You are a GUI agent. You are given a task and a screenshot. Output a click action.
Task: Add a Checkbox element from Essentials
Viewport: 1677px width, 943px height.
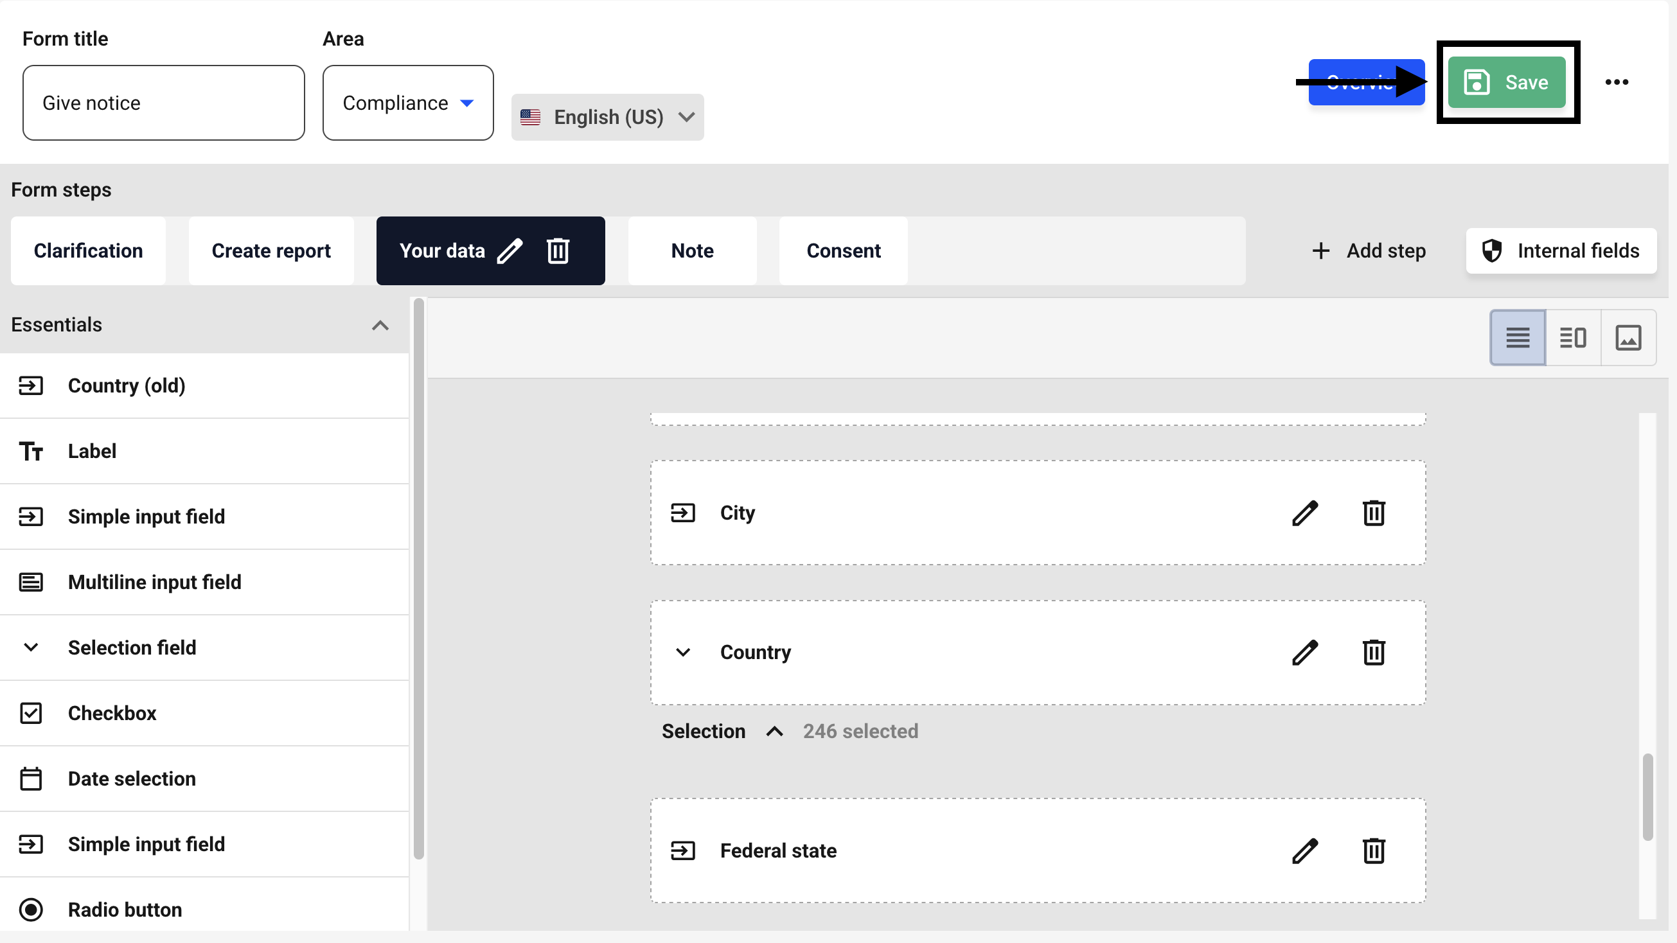[x=112, y=713]
